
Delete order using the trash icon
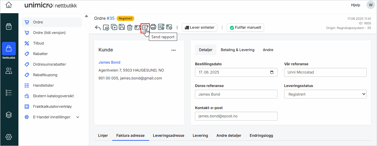tap(130, 28)
